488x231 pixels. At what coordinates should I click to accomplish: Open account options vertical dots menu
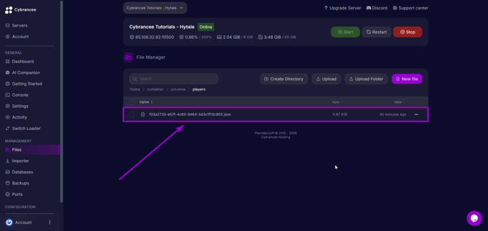(50, 222)
